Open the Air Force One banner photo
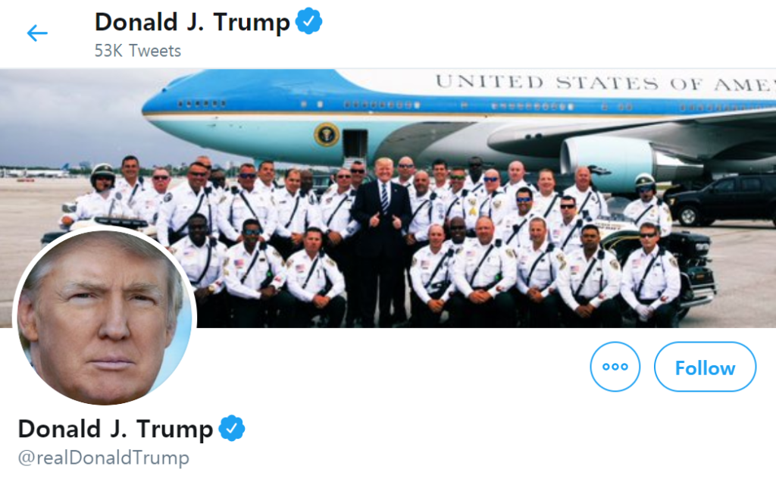Screen dimensions: 776x485 coord(388,198)
